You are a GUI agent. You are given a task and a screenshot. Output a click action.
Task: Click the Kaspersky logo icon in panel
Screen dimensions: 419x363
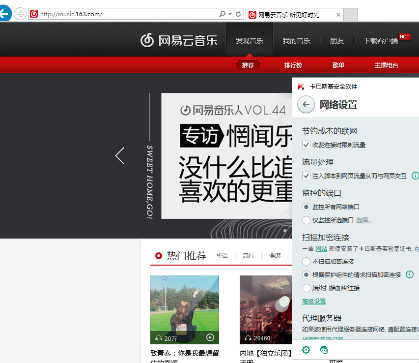point(301,87)
